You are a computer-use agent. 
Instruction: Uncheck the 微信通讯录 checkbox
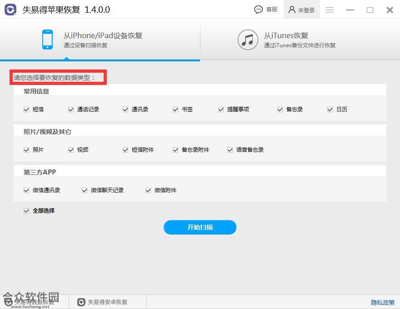[26, 190]
